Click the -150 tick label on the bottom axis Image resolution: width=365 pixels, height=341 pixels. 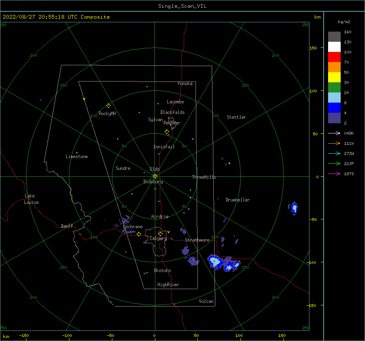point(24,335)
